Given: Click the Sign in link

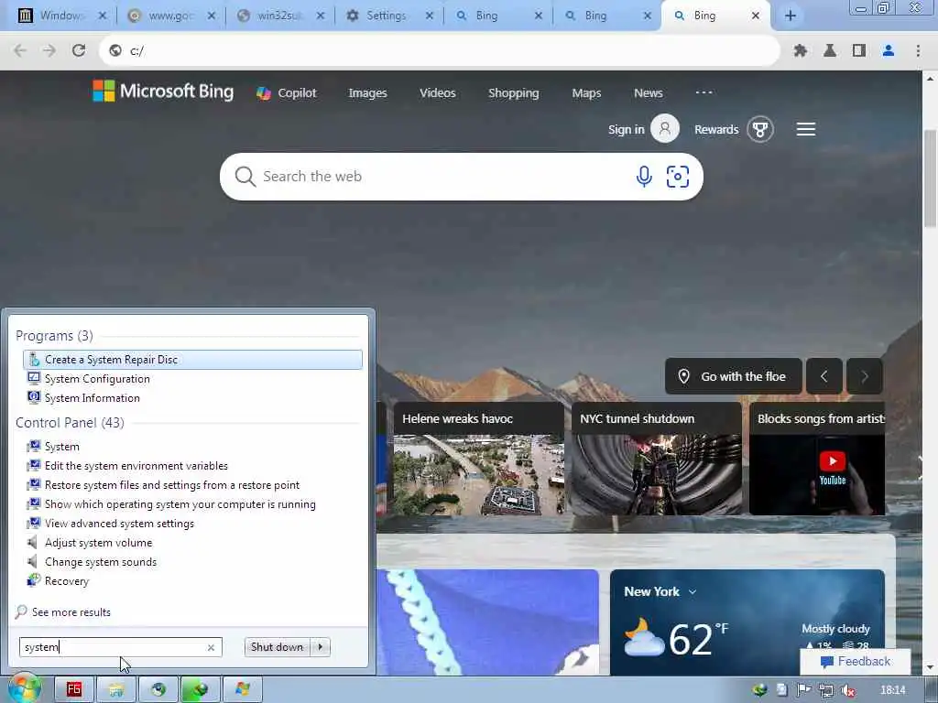Looking at the screenshot, I should click(x=626, y=129).
